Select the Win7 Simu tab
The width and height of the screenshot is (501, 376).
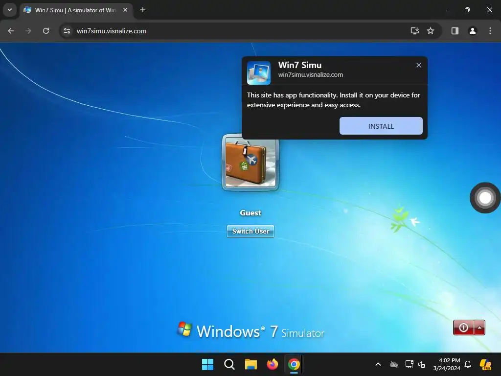(76, 10)
